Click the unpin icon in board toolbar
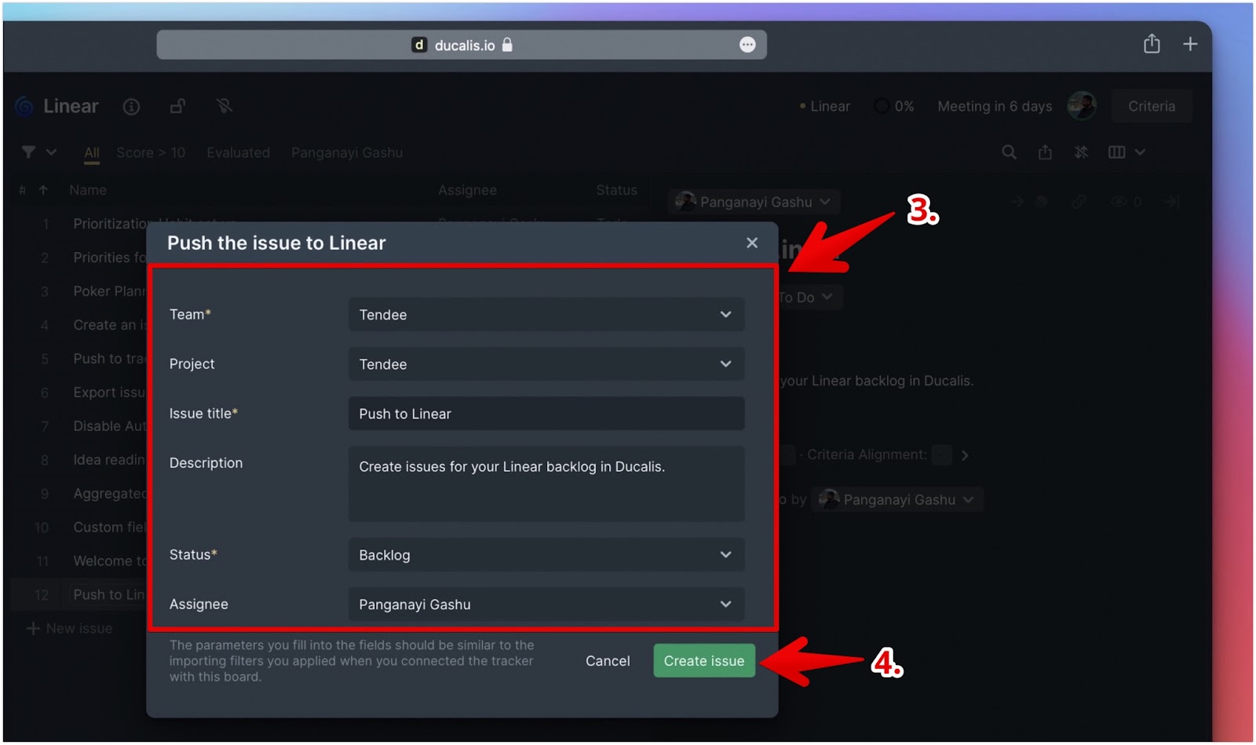This screenshot has height=745, width=1256. pyautogui.click(x=1081, y=152)
